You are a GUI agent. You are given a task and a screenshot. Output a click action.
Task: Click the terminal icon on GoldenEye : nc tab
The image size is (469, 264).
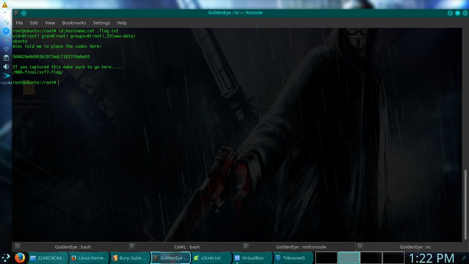point(360,246)
